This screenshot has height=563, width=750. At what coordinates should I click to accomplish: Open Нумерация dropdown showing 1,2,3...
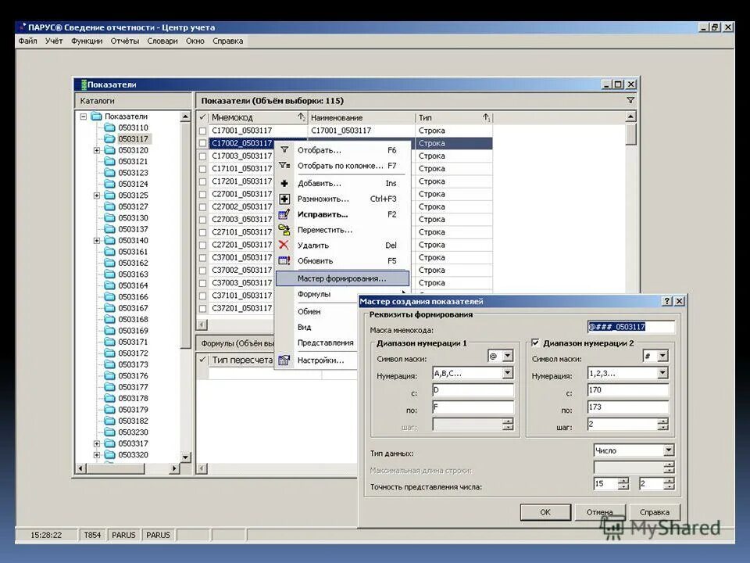tap(662, 373)
